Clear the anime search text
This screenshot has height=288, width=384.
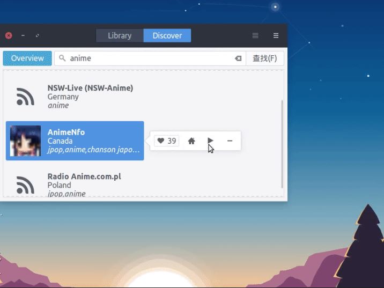click(238, 58)
